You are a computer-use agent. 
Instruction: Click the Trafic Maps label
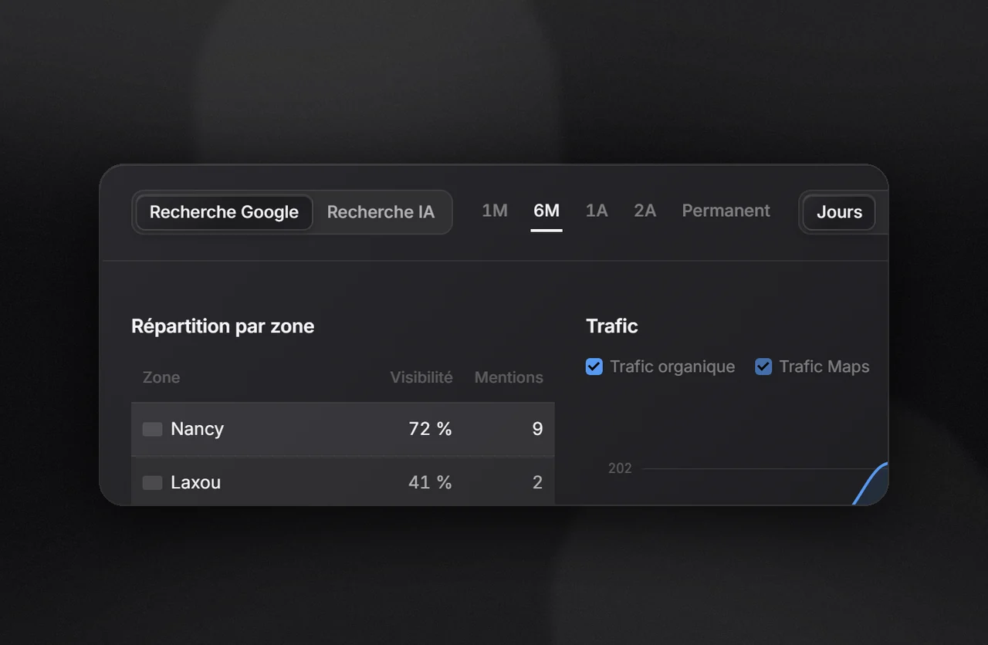click(x=824, y=366)
